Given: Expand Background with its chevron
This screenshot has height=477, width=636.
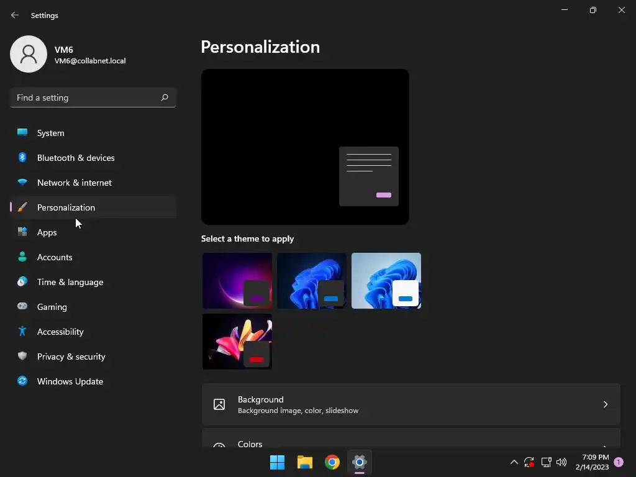Looking at the screenshot, I should tap(605, 404).
